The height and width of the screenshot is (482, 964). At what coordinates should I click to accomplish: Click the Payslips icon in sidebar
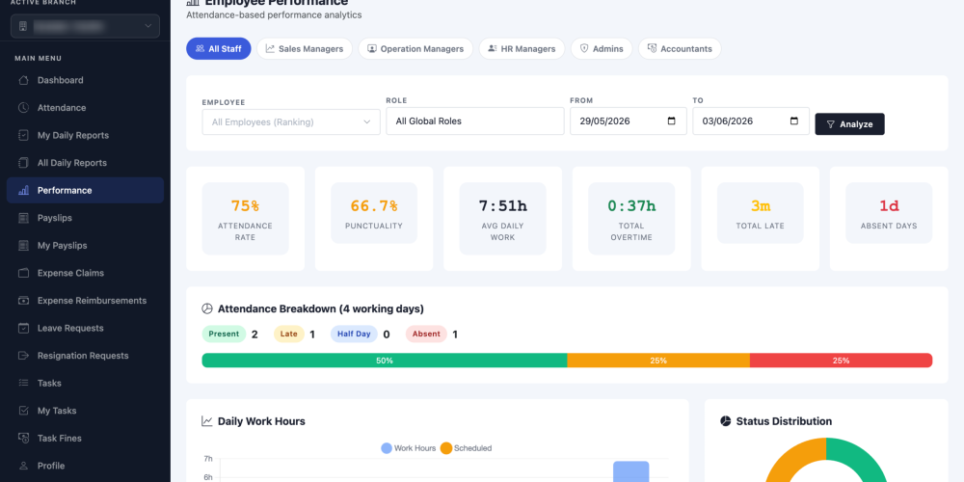(23, 218)
